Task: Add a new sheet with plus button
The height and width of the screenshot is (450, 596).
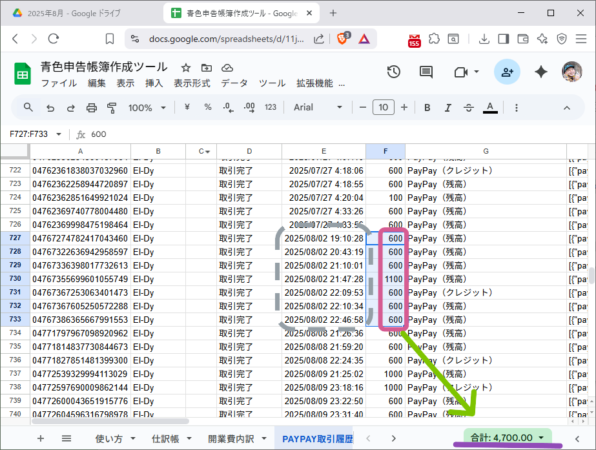Action: point(41,438)
